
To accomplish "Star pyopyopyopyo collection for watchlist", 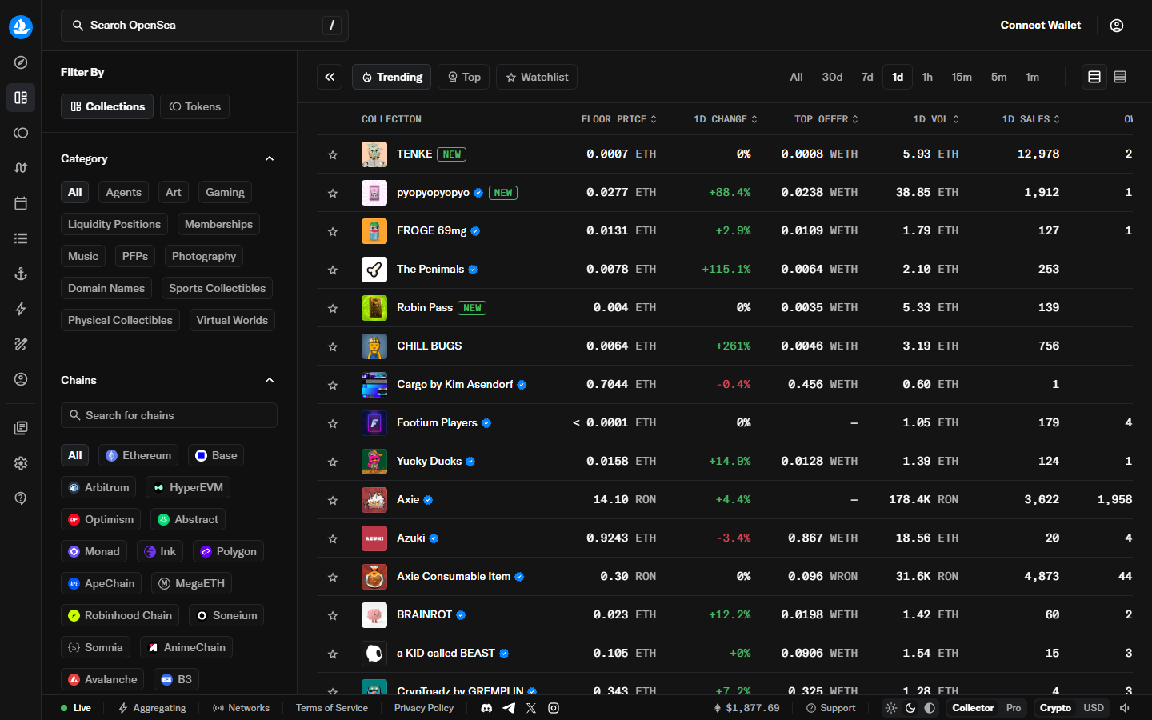I will tap(333, 193).
